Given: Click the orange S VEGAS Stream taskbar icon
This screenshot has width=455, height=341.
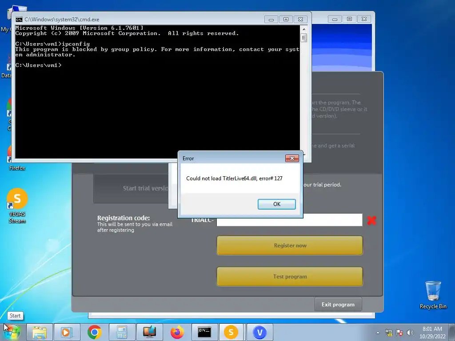Looking at the screenshot, I should coord(231,332).
